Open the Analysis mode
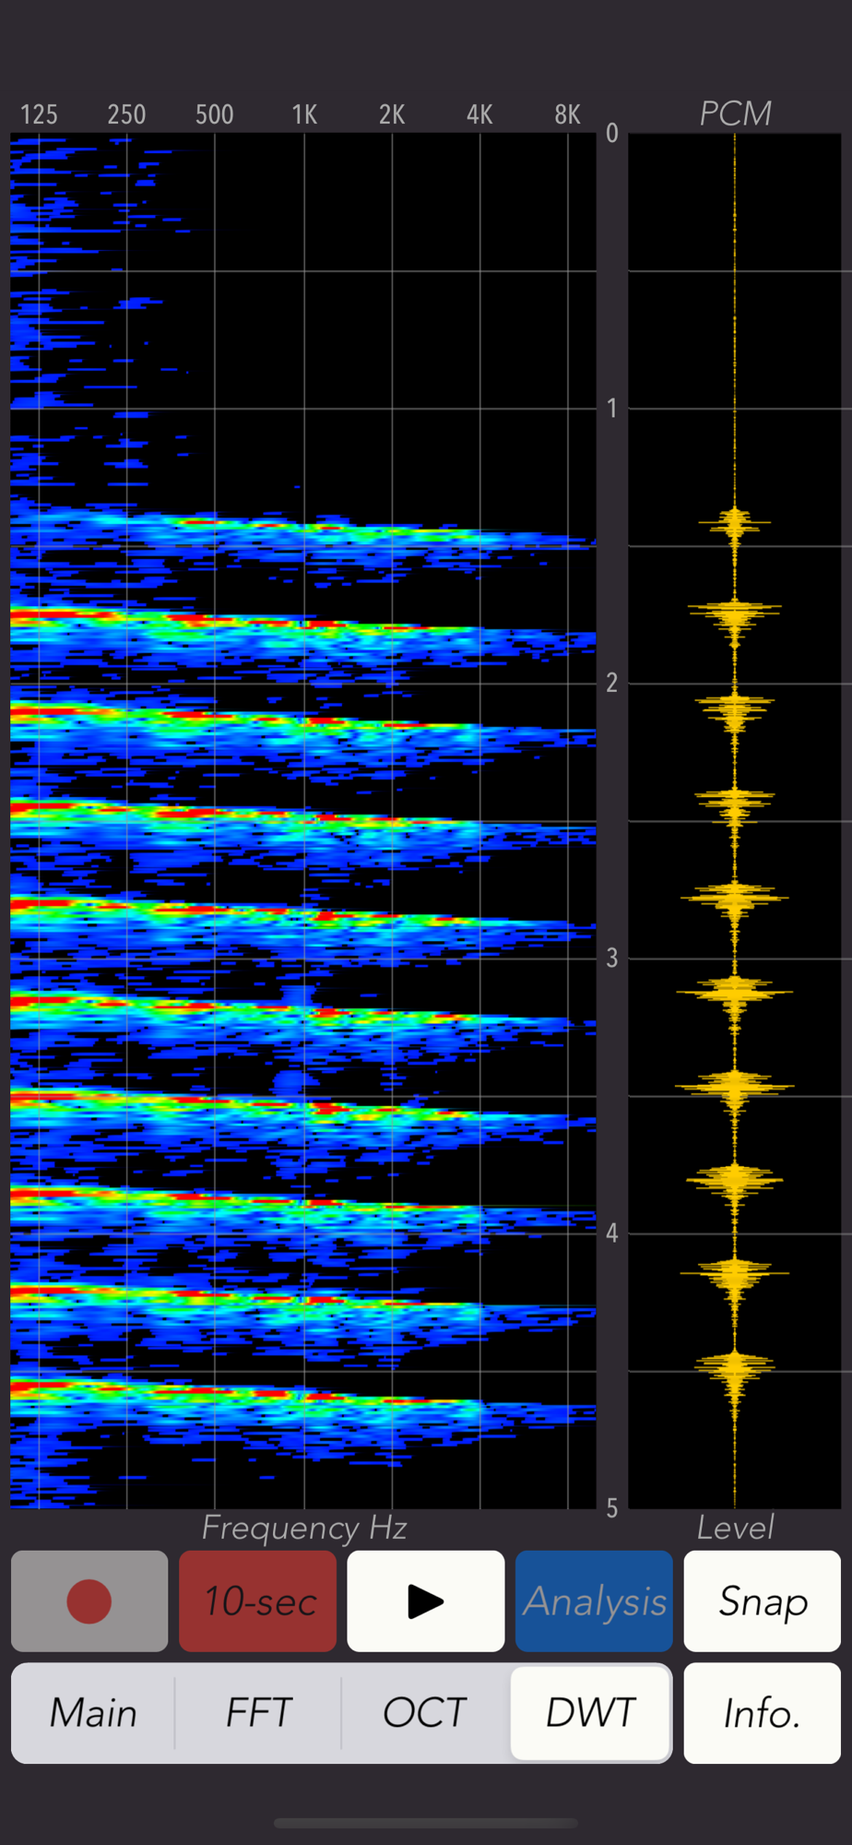This screenshot has height=1845, width=852. (x=594, y=1601)
